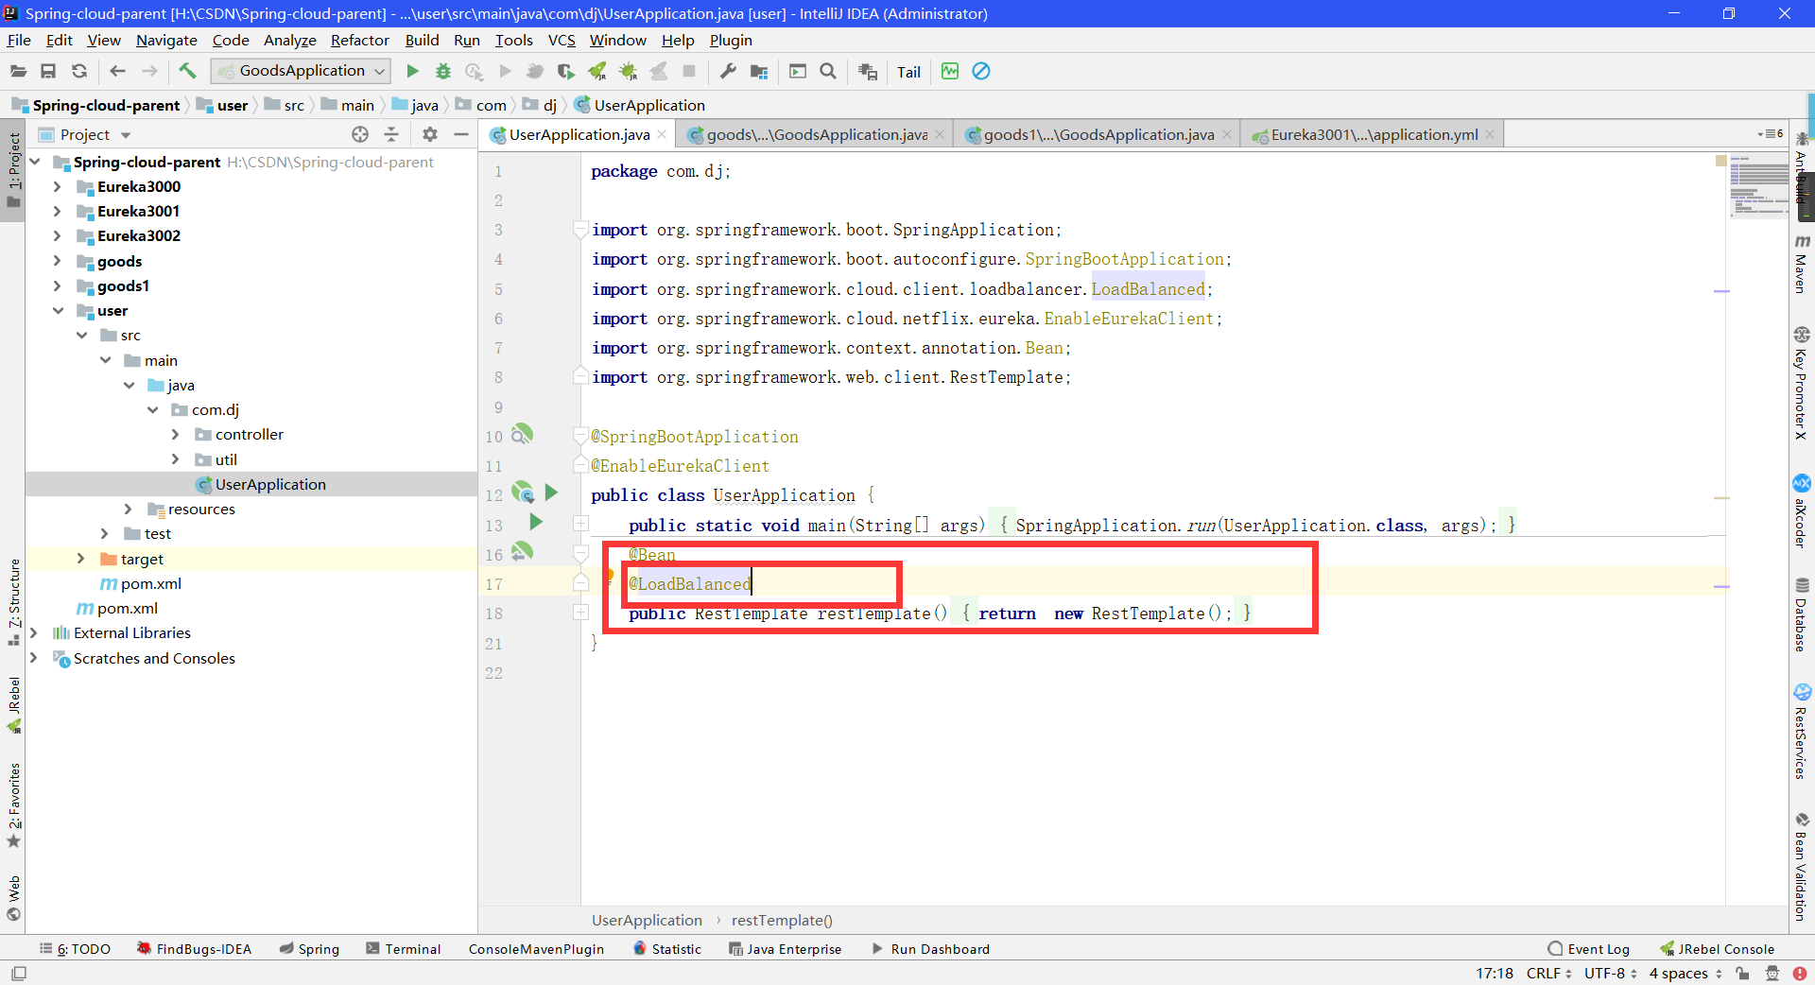Viewport: 1815px width, 985px height.
Task: Click the Back navigation arrow
Action: (117, 71)
